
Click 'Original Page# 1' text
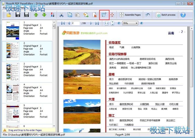click(32, 25)
